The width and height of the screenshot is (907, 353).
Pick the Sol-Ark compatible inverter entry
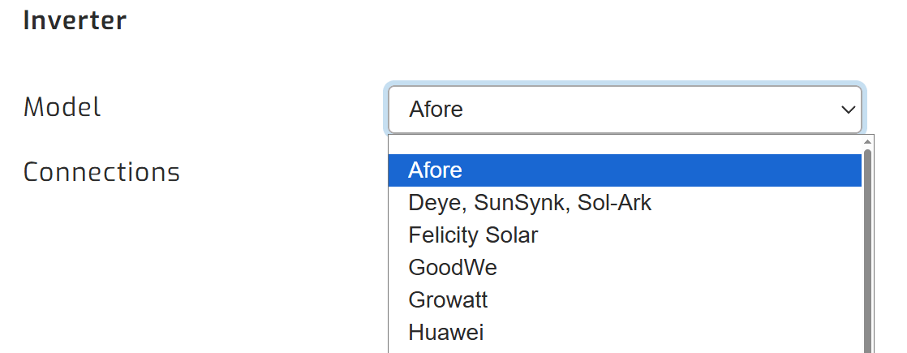pos(530,203)
